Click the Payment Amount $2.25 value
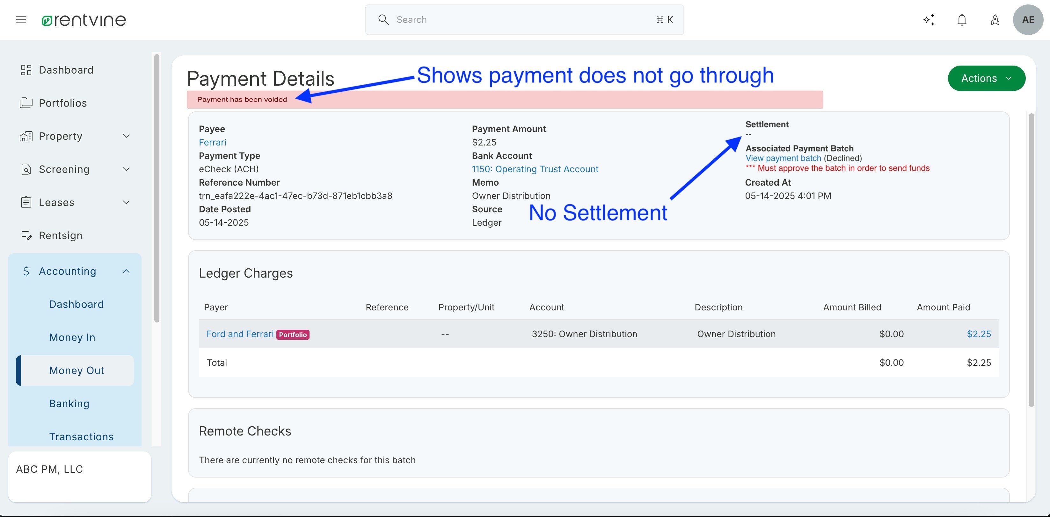The image size is (1050, 517). click(x=484, y=142)
